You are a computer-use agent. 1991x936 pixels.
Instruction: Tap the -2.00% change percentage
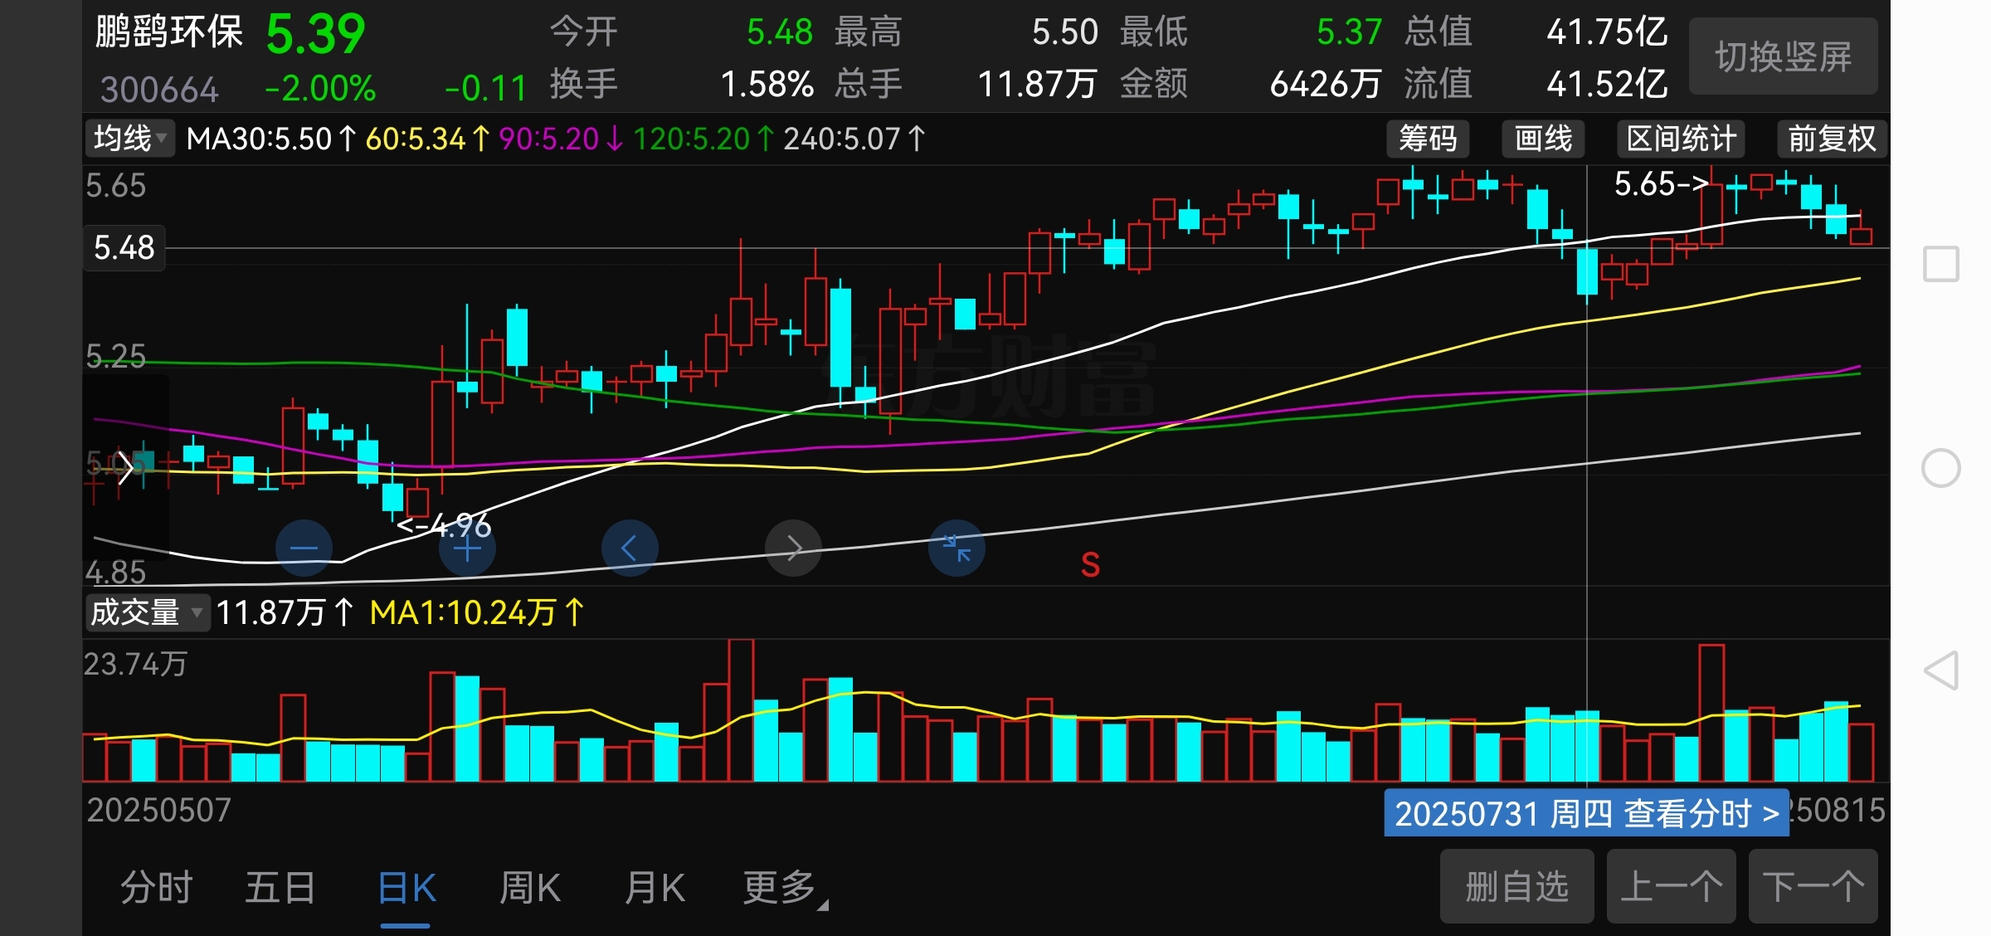click(320, 89)
